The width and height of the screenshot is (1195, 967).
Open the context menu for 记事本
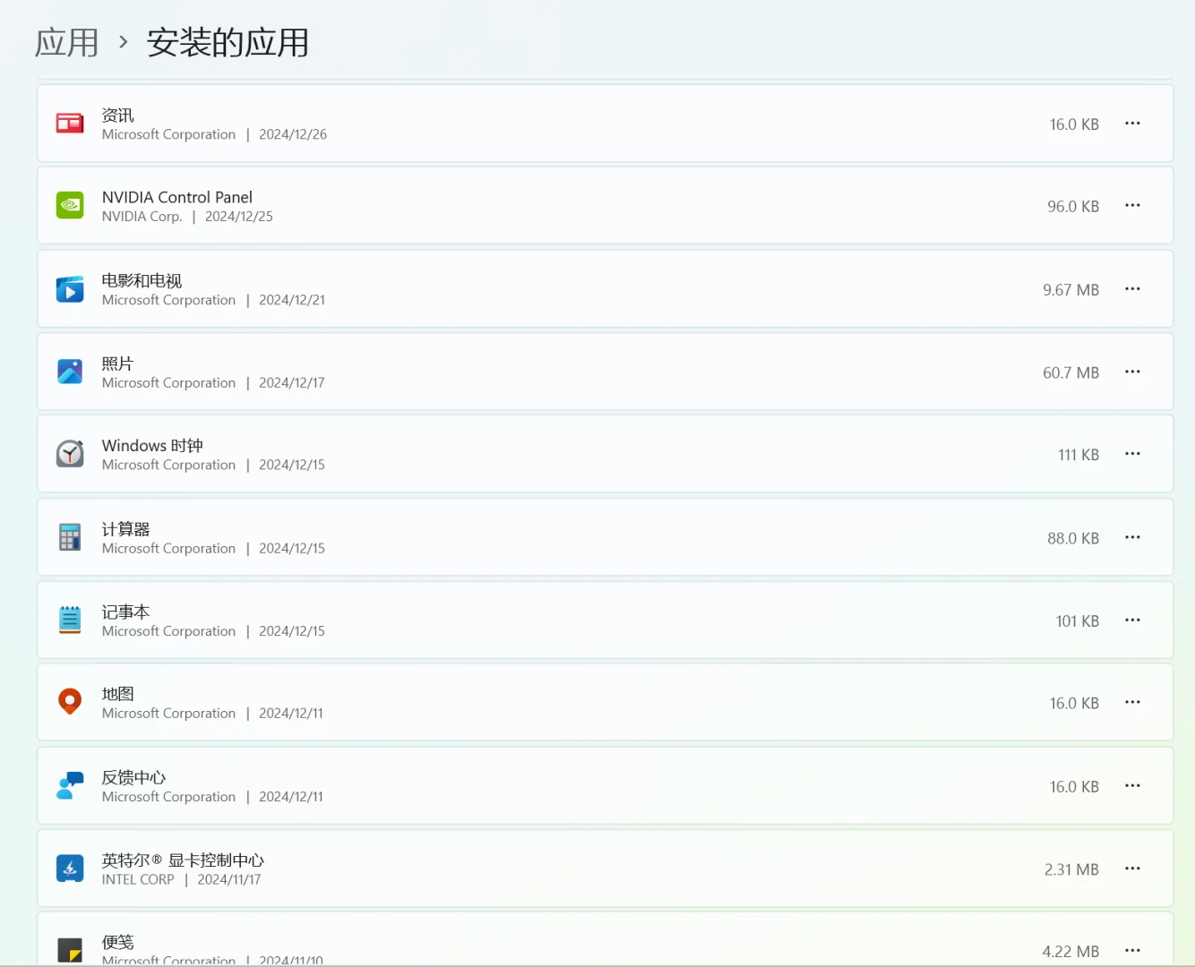click(1132, 620)
